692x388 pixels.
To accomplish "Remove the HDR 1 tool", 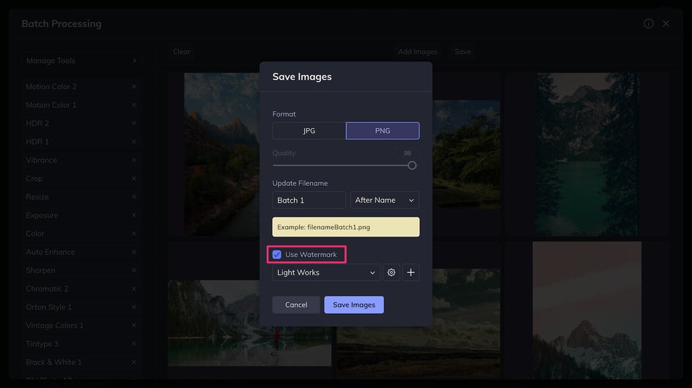I will tap(133, 141).
